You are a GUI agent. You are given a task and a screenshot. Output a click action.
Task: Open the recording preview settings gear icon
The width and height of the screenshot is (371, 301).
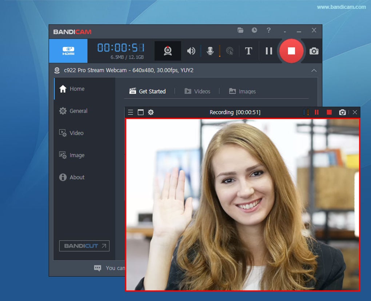pyautogui.click(x=151, y=112)
